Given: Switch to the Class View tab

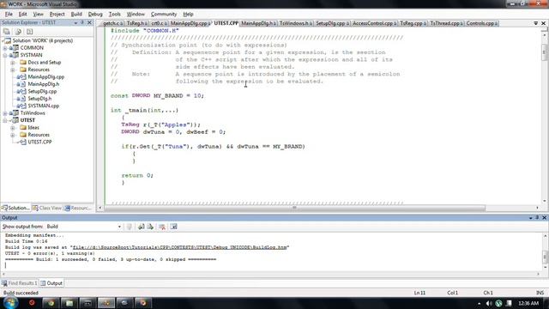Looking at the screenshot, I should [x=47, y=208].
